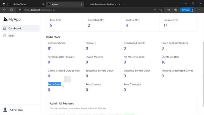Open Redis in the sidebar
204x115 pixels.
click(20, 35)
